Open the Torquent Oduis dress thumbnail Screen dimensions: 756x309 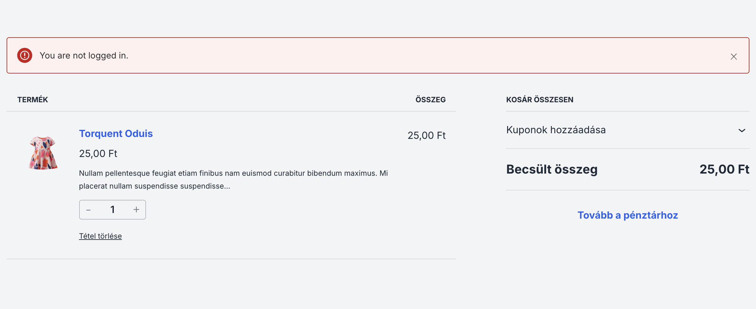(x=43, y=153)
